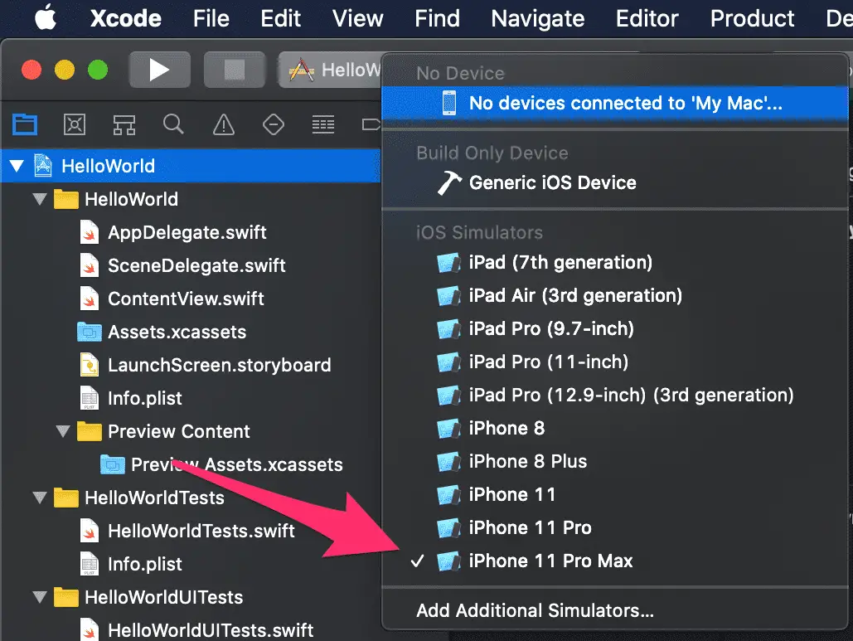Open the HelloWorld scheme selector

pos(330,70)
